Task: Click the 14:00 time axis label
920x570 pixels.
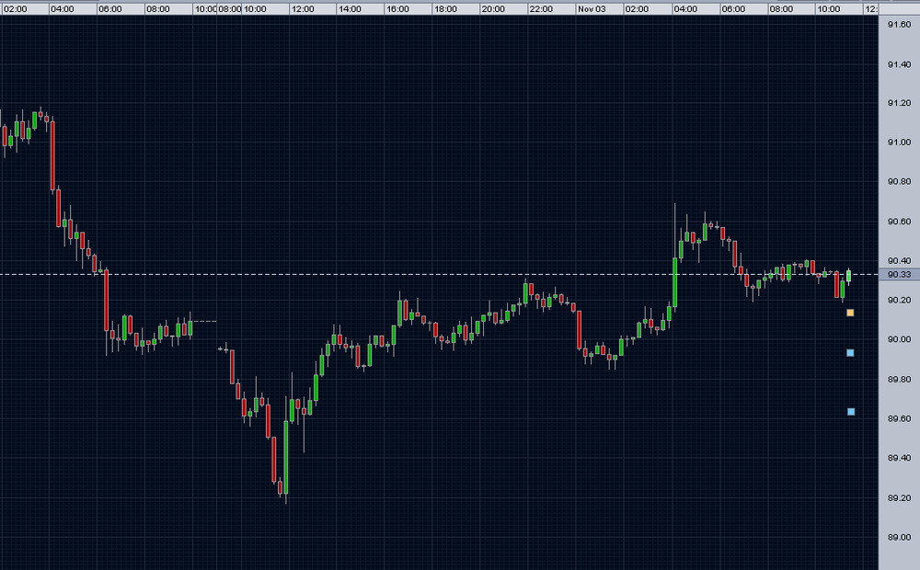Action: [x=350, y=9]
